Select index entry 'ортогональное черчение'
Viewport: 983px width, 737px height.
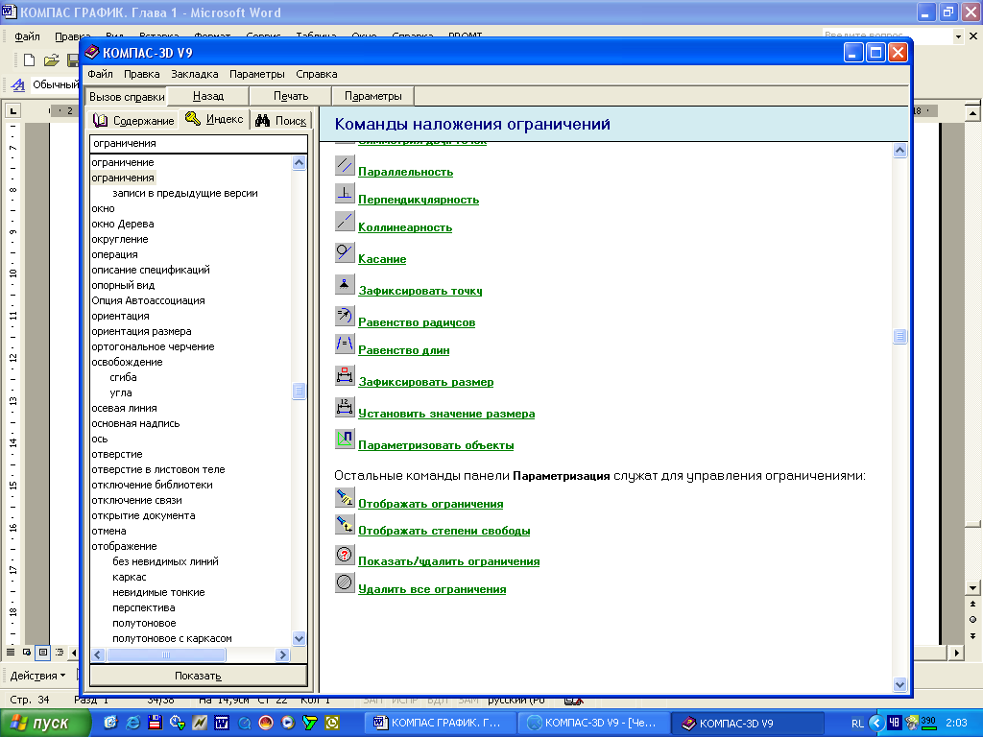tap(153, 346)
